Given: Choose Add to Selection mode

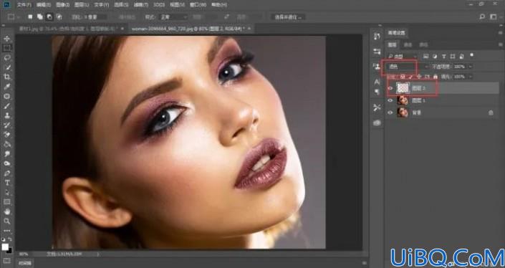Looking at the screenshot, I should coord(40,16).
